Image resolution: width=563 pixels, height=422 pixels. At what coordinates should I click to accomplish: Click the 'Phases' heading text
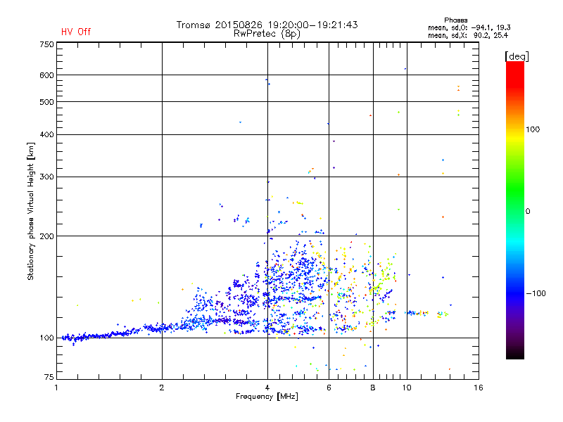pyautogui.click(x=455, y=20)
